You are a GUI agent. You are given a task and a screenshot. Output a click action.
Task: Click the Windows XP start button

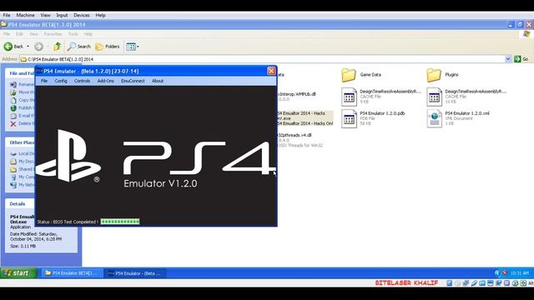[x=18, y=273]
